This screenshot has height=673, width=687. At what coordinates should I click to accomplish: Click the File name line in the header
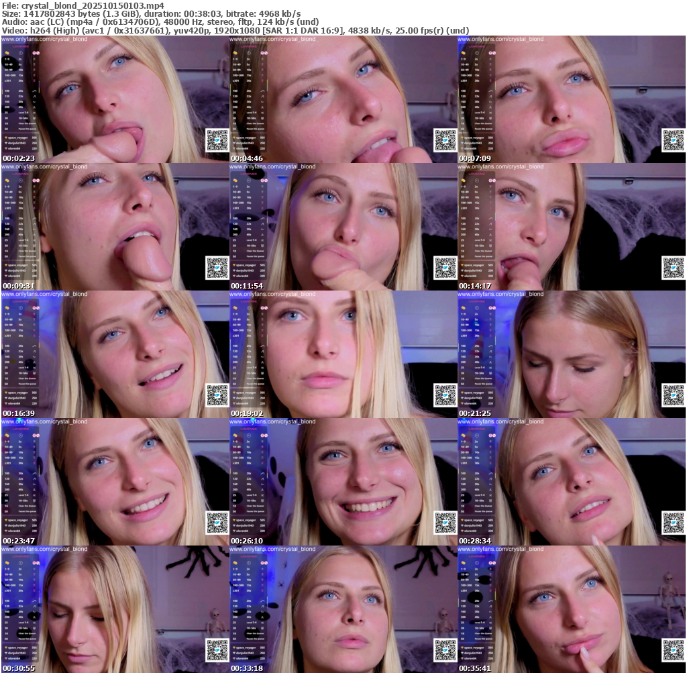(x=83, y=5)
